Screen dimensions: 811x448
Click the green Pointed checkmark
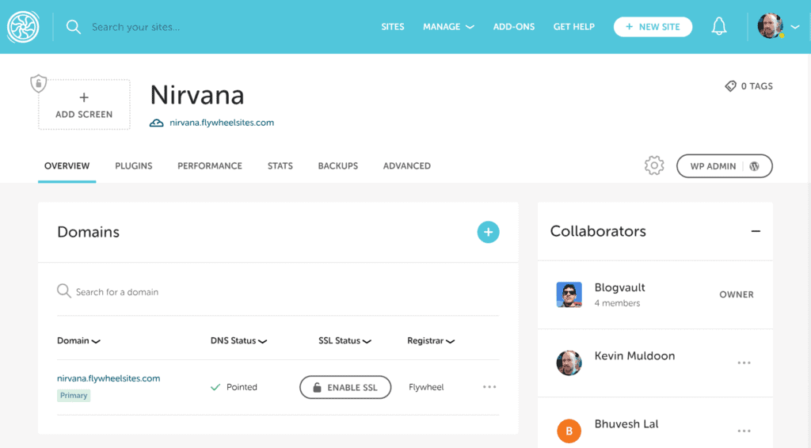(x=215, y=387)
